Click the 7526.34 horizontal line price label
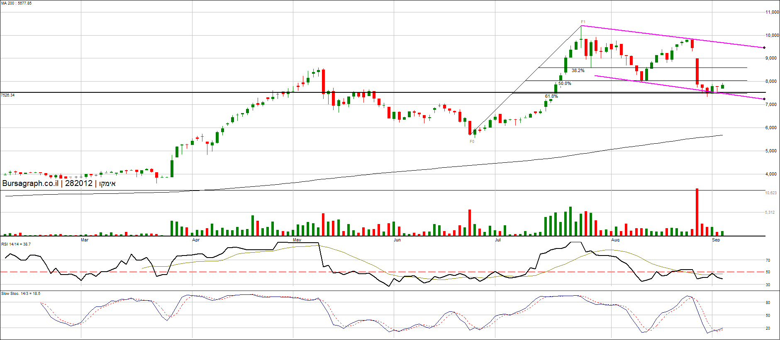Screen dimensions: 780x340 [8, 95]
